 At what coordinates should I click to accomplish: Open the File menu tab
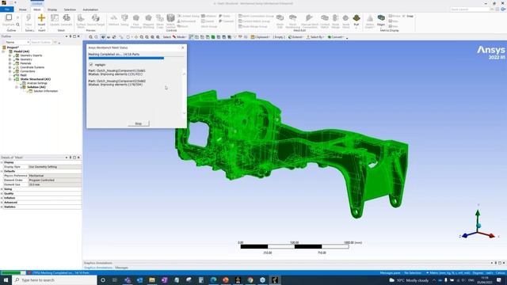click(x=7, y=9)
